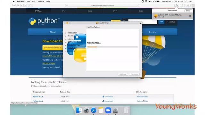Open the Events navigation item
Viewport: 205px width, 115px height.
152,32
